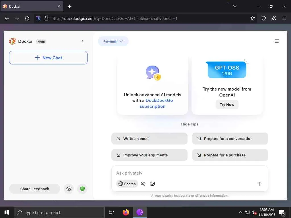This screenshot has height=218, width=291.
Task: Open the browser application menu
Action: pos(284,18)
